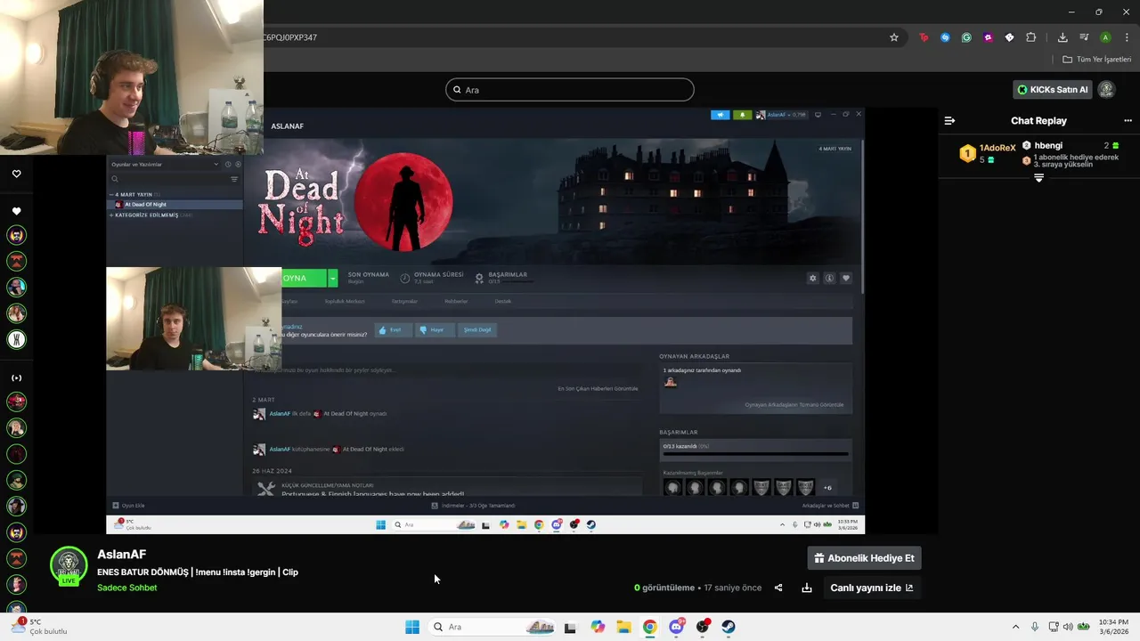Viewport: 1140px width, 641px height.
Task: Open Rehberler tab
Action: [x=456, y=301]
